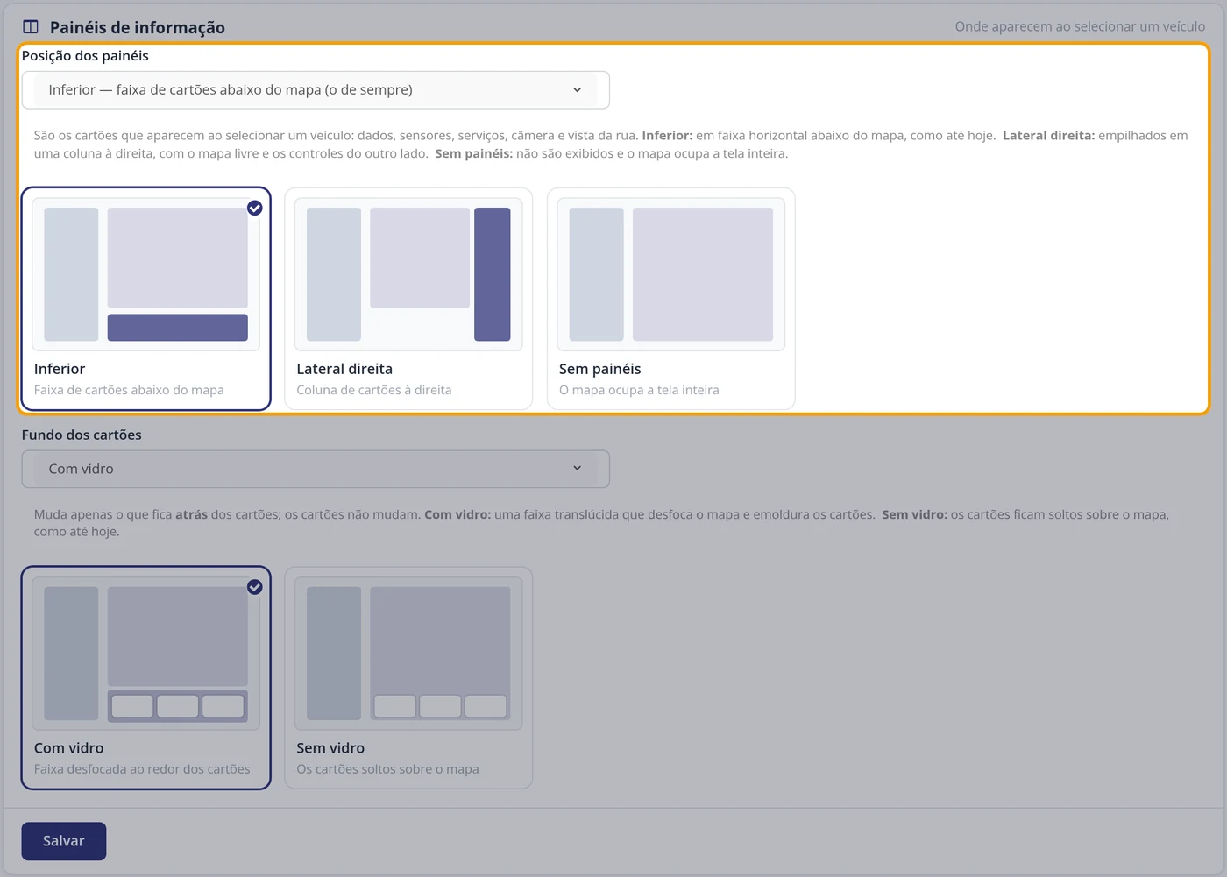Click the checkmark badge on the Inferior card
The height and width of the screenshot is (877, 1227).
pyautogui.click(x=254, y=208)
